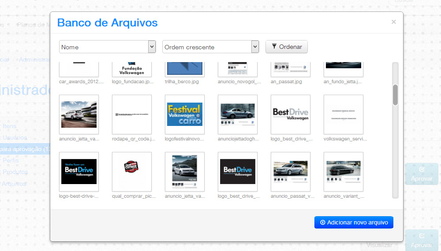Select the rodape_qr_code thumbnail

tap(132, 114)
